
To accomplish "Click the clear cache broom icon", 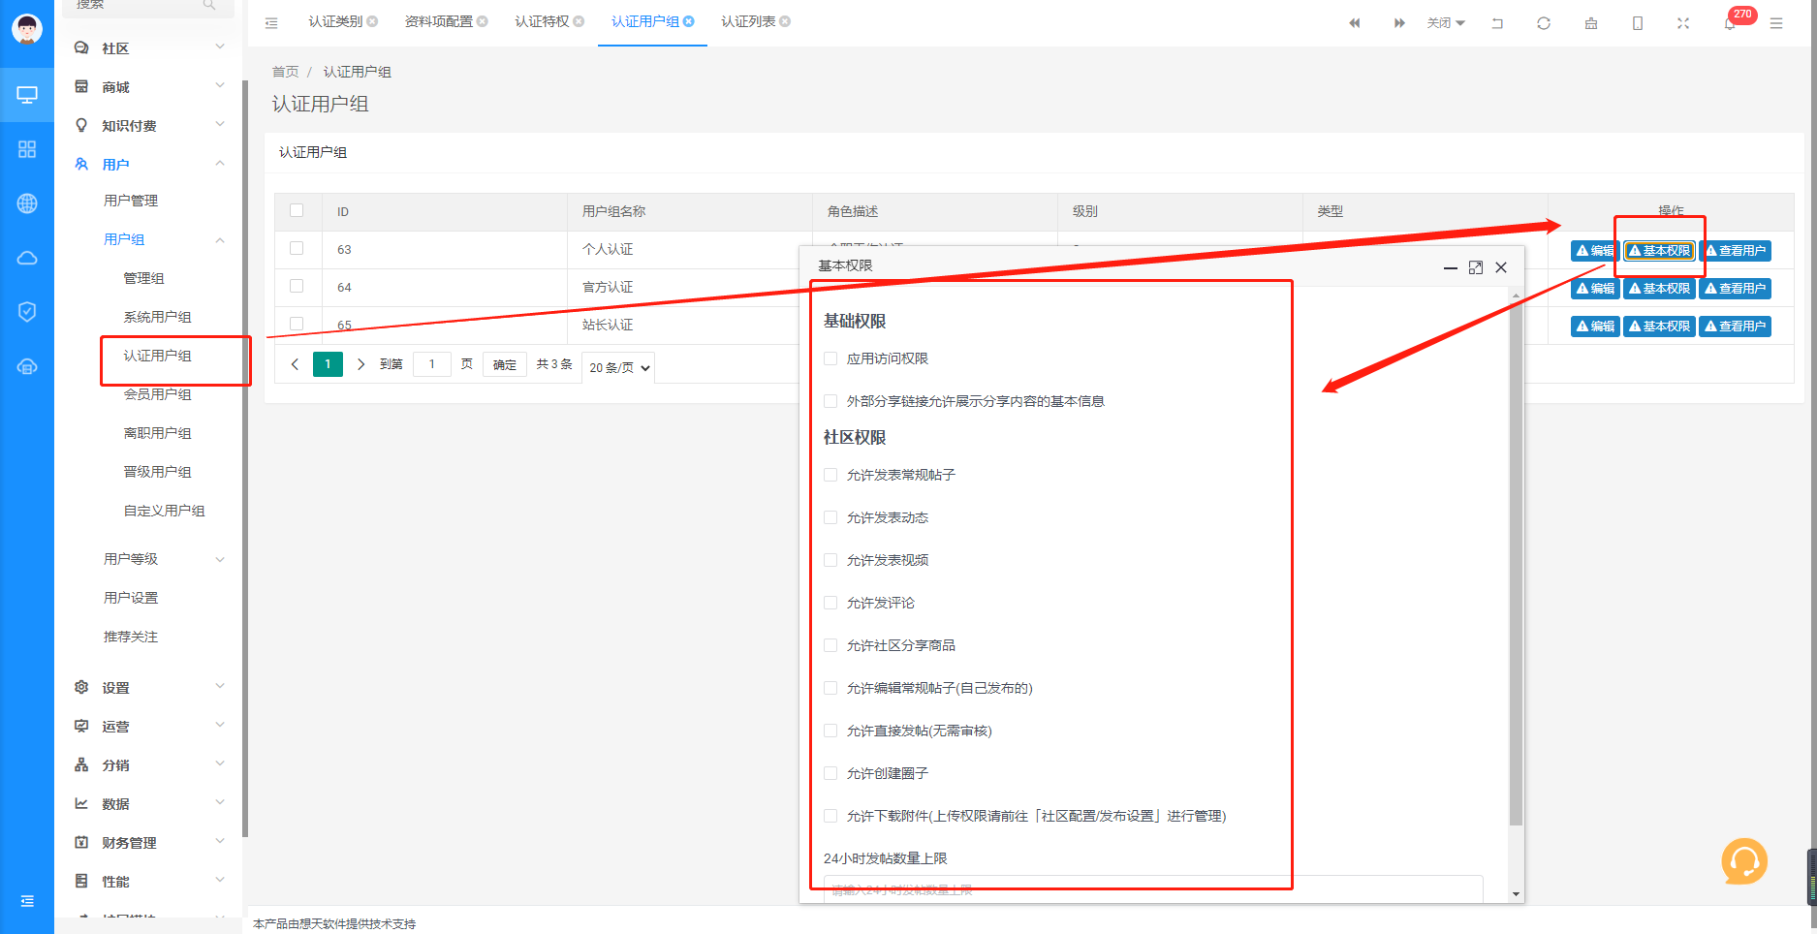I will coord(1591,23).
